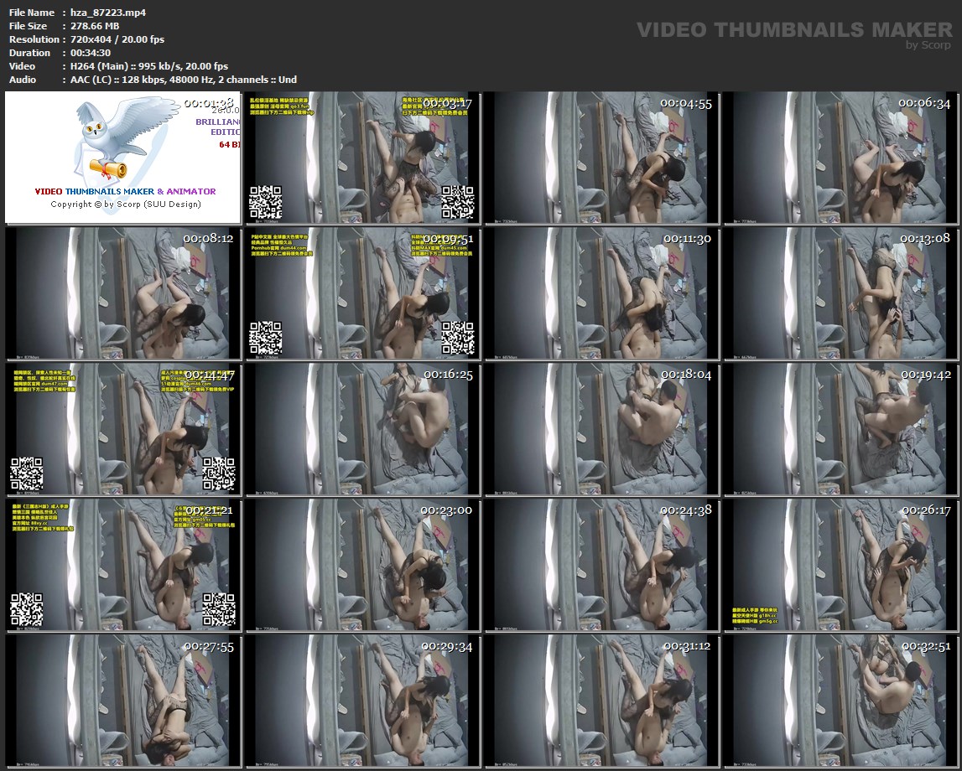This screenshot has width=962, height=771.
Task: Select the frame at 00:23:00
Action: pyautogui.click(x=362, y=565)
